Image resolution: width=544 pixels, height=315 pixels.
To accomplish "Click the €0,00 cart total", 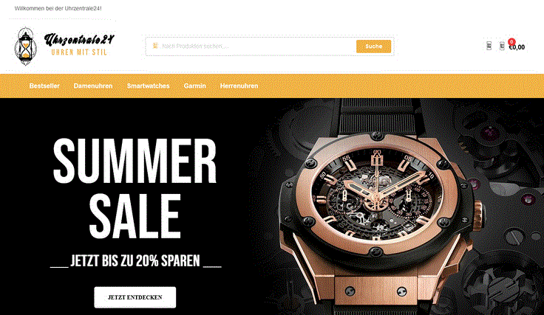I will click(x=517, y=47).
